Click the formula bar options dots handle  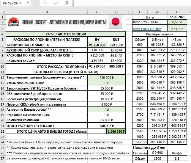pos(35,3)
